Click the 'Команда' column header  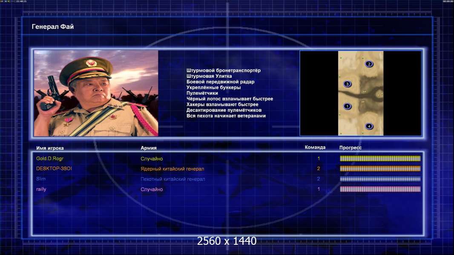(x=315, y=147)
